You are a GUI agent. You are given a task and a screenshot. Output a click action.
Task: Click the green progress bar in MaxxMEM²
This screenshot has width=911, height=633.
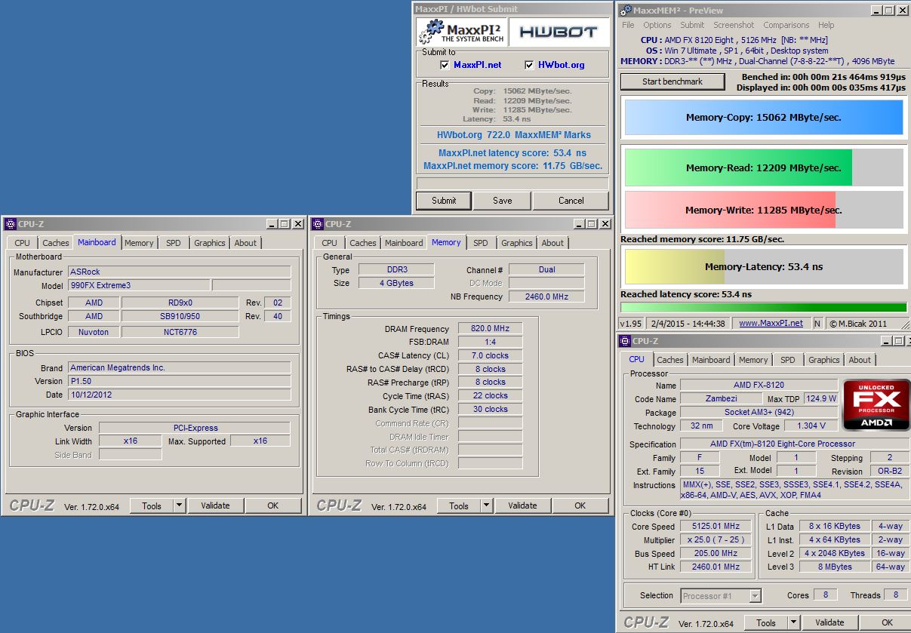(x=764, y=308)
